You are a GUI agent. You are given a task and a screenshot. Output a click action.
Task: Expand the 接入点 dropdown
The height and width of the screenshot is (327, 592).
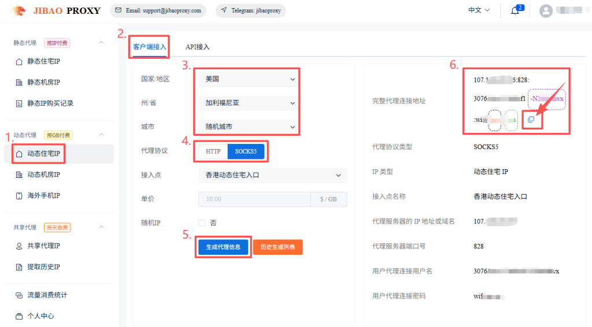272,175
